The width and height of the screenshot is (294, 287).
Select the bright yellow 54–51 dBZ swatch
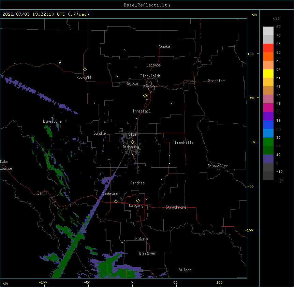(268, 73)
